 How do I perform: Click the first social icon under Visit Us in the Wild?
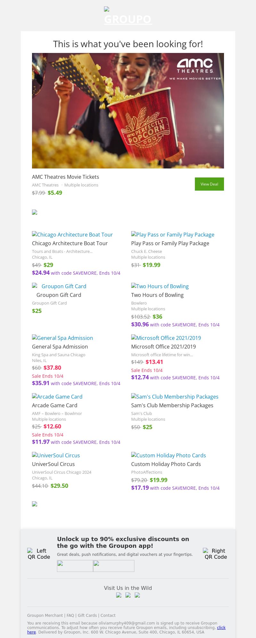(119, 595)
